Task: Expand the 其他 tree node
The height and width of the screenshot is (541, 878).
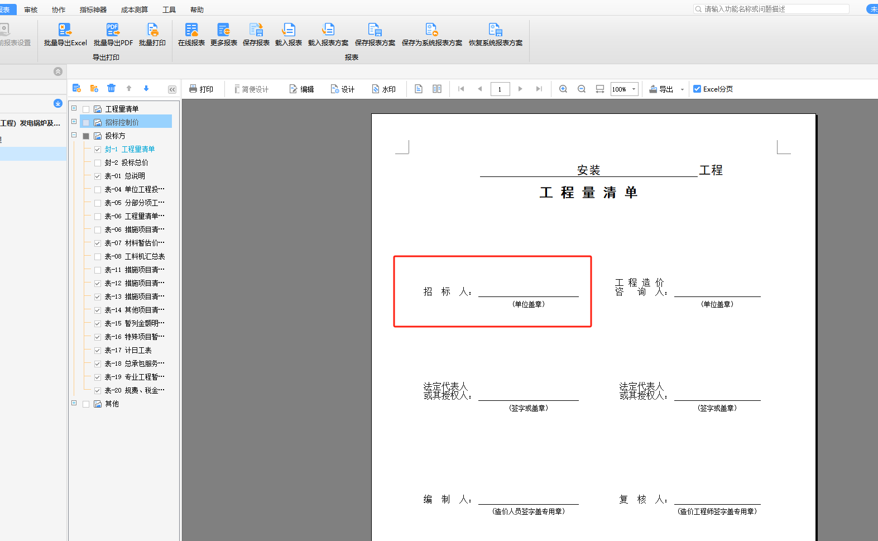Action: [x=74, y=403]
